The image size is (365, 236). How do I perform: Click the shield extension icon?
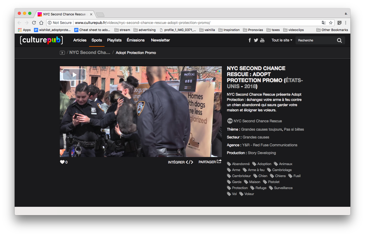[x=339, y=23]
